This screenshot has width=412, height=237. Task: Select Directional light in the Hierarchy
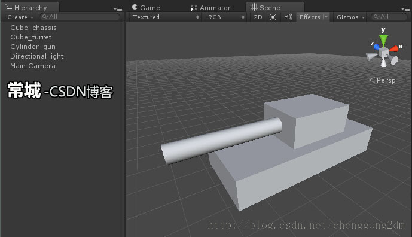[x=37, y=56]
